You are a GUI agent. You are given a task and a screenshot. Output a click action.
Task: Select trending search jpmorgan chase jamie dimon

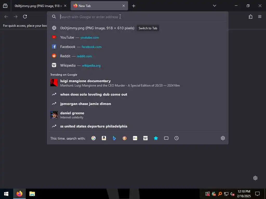(x=138, y=104)
